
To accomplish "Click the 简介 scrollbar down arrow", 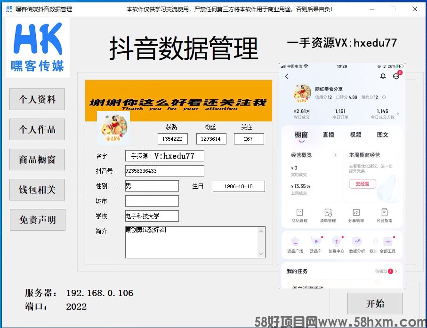I will point(261,254).
